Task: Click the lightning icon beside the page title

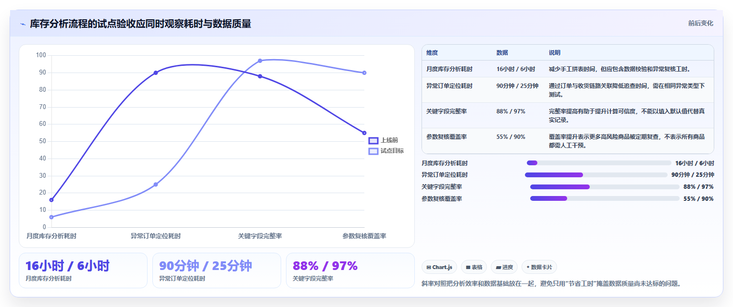Action: point(23,24)
